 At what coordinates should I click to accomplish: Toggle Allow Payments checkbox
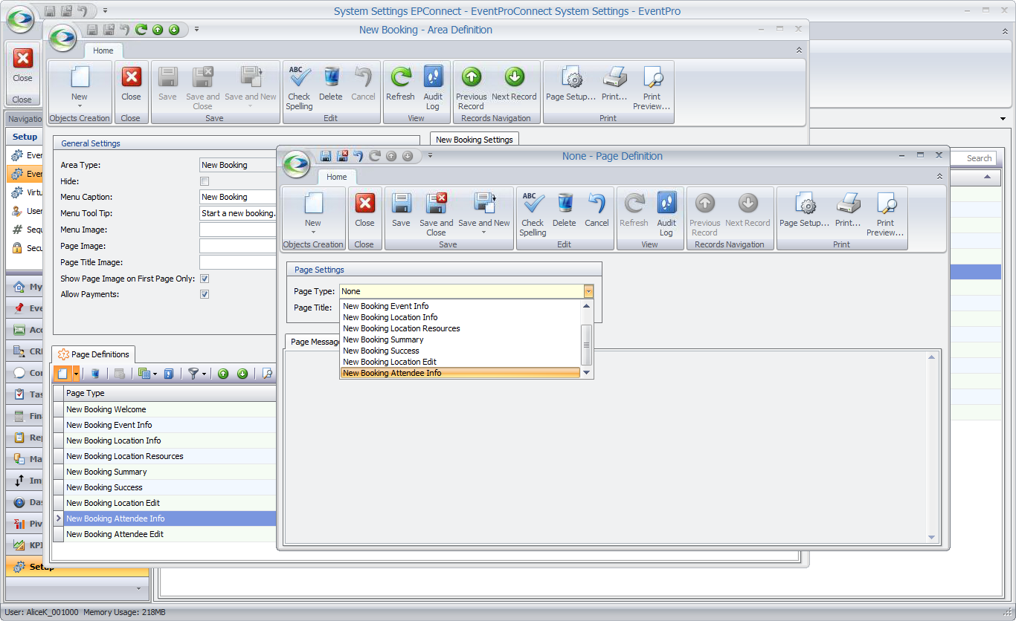[205, 294]
